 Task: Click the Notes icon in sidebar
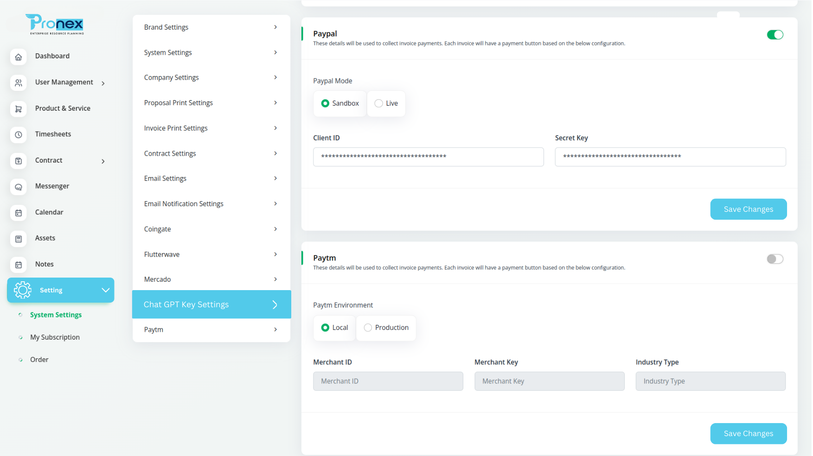pyautogui.click(x=19, y=265)
